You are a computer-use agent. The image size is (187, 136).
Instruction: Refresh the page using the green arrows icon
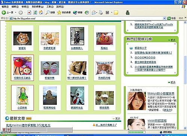pyautogui.click(x=35, y=13)
